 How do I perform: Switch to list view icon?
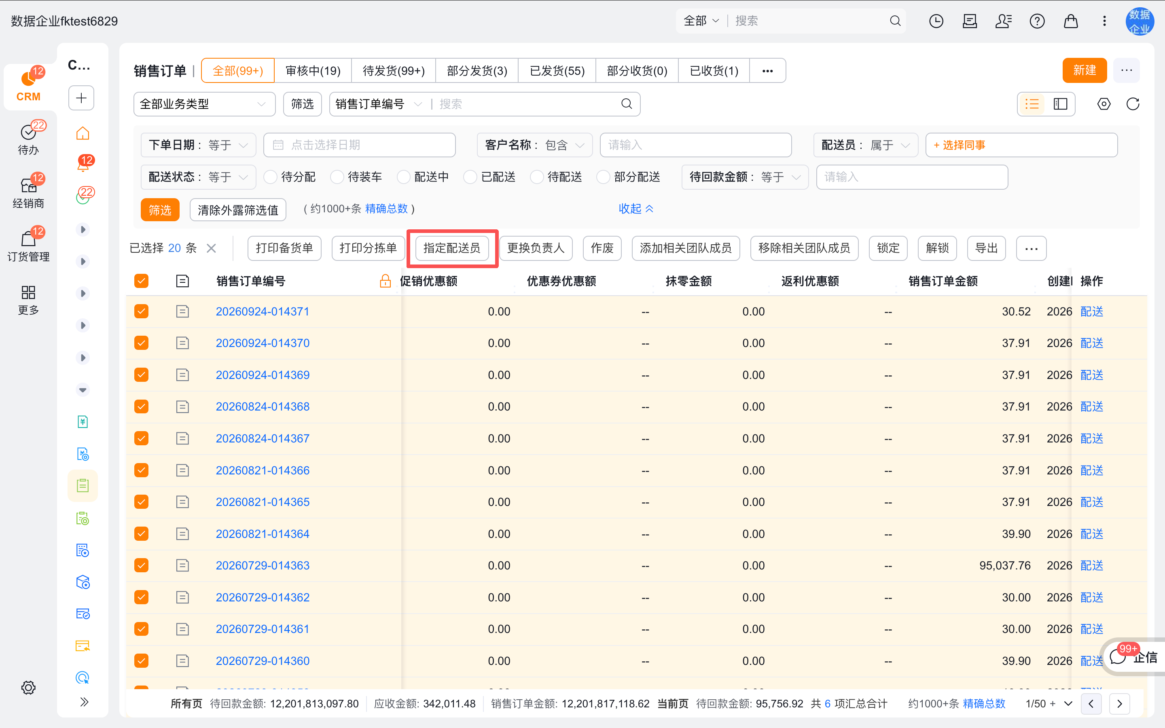click(x=1032, y=104)
